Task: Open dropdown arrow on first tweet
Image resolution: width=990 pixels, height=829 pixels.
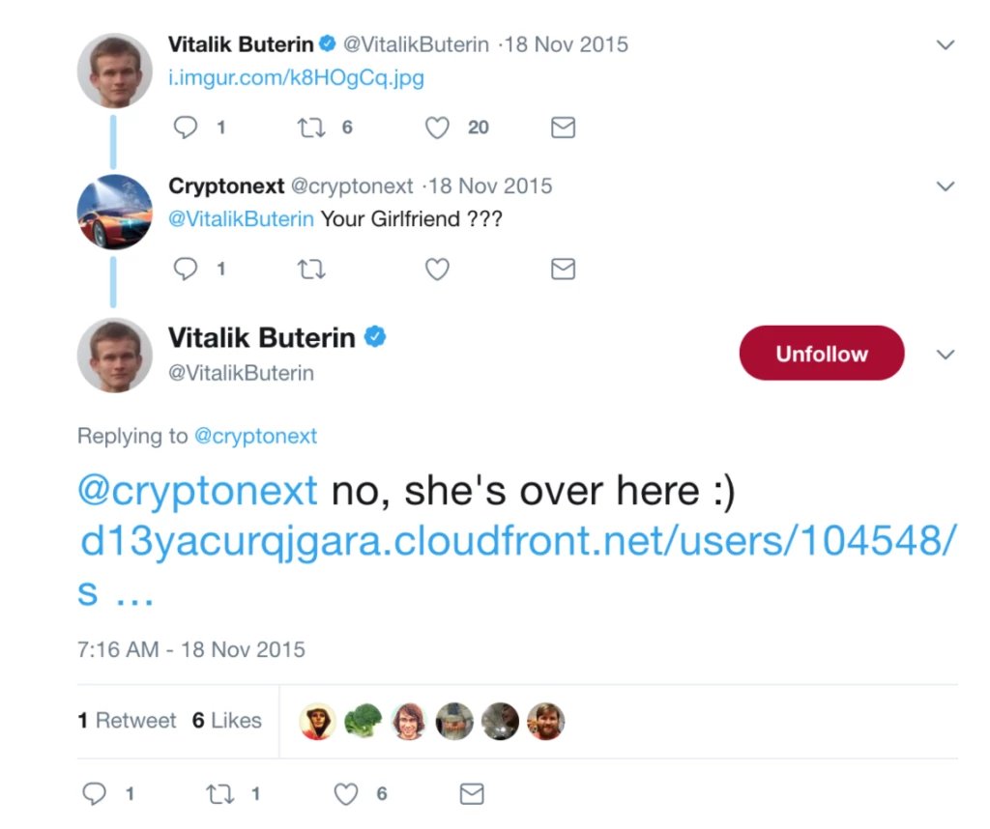Action: point(946,45)
